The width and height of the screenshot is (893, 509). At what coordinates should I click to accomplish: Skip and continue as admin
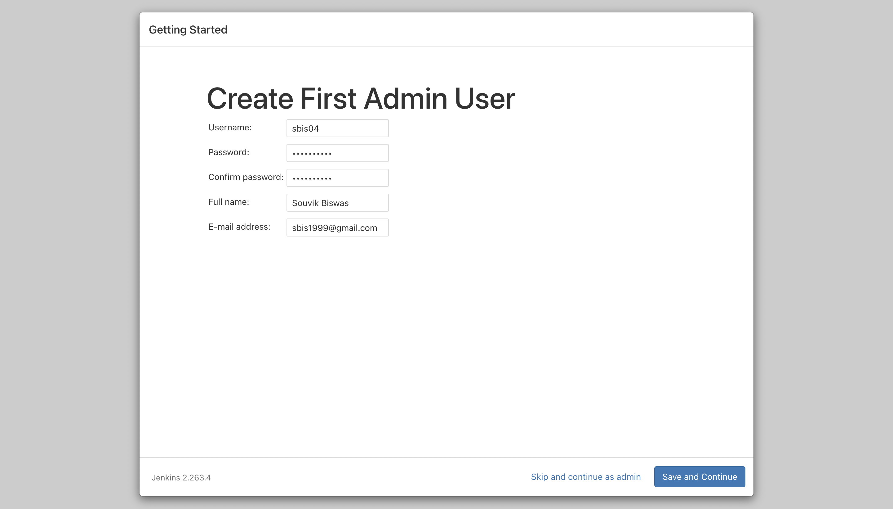point(586,477)
